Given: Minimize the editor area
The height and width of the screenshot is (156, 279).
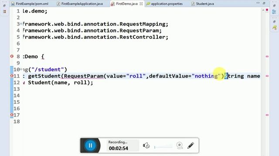Looking at the screenshot, I should pos(258,3).
